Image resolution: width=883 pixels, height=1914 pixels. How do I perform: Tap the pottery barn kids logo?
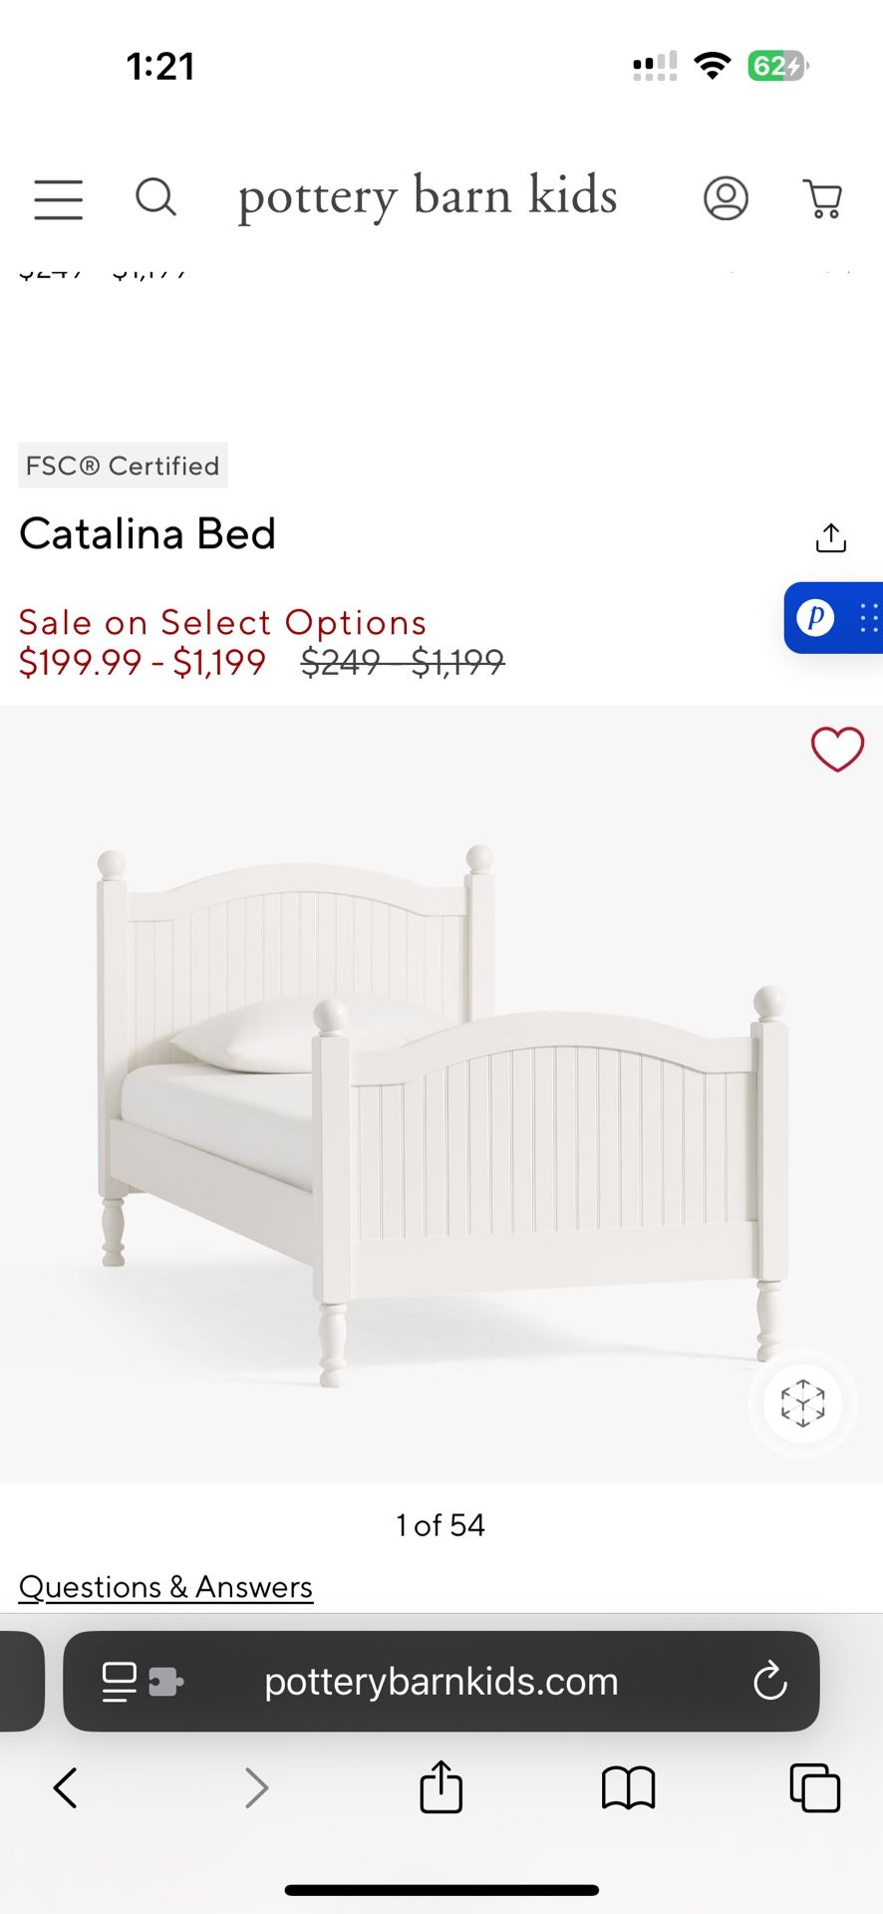(428, 196)
